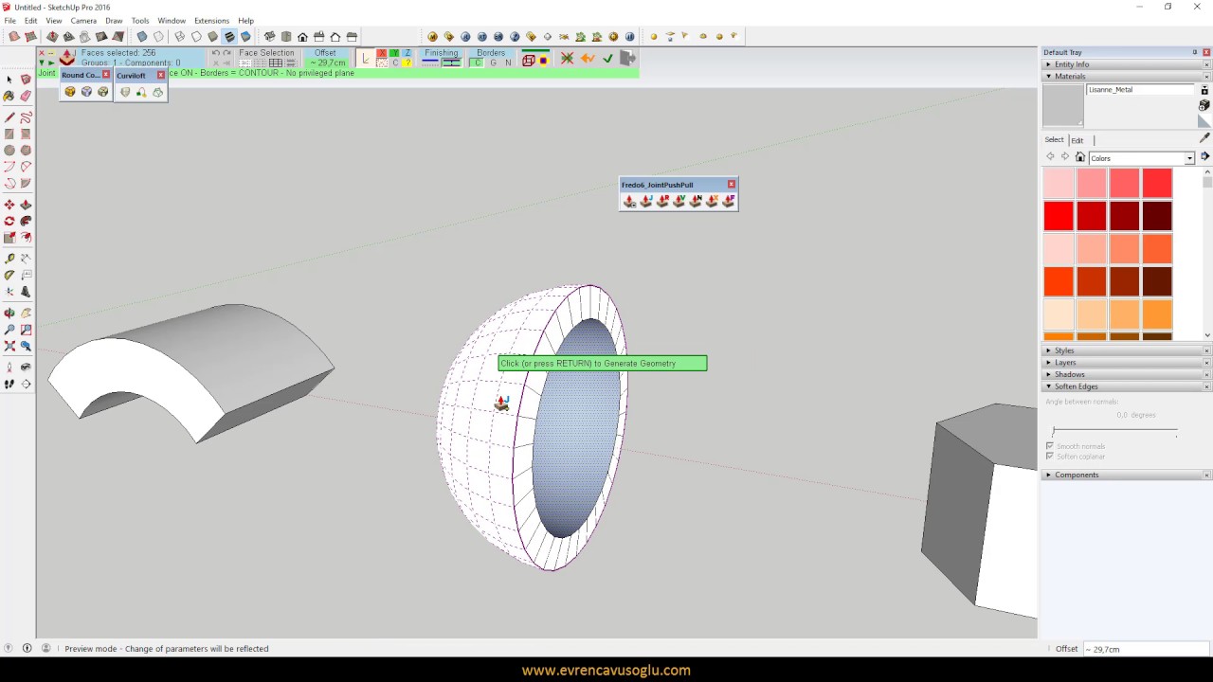Click last JointPushPull floating toolbar icon

tap(729, 200)
